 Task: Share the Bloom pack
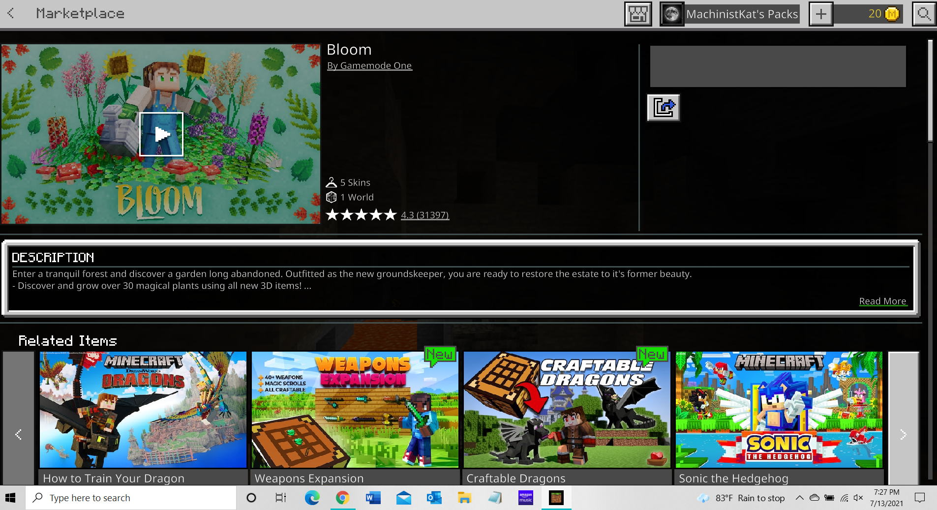pos(664,107)
